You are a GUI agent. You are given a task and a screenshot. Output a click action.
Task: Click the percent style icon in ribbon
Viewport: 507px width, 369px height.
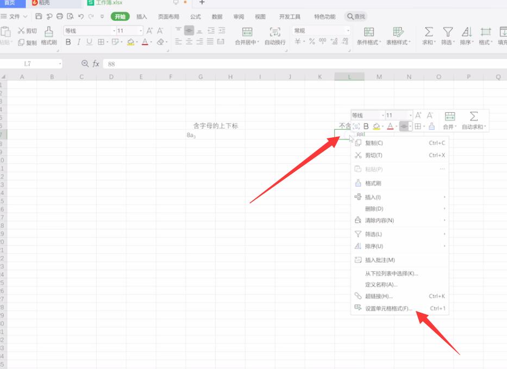coord(312,41)
